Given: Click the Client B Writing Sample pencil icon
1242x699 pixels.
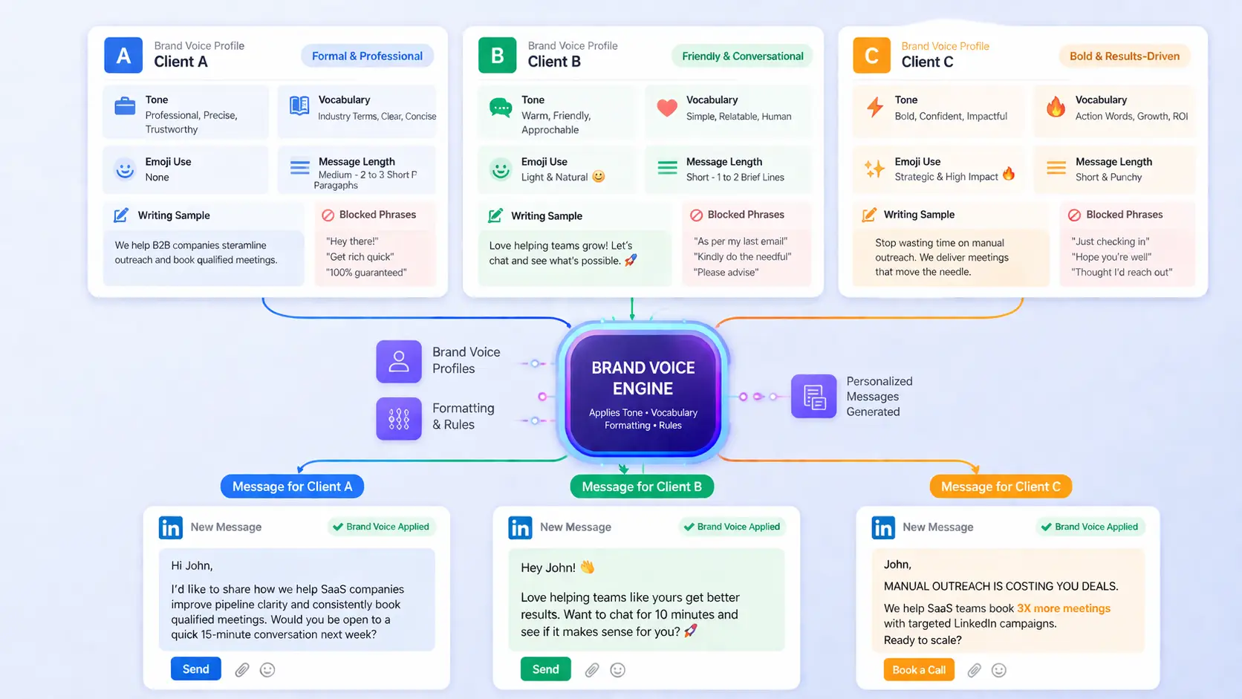Looking at the screenshot, I should pos(495,216).
